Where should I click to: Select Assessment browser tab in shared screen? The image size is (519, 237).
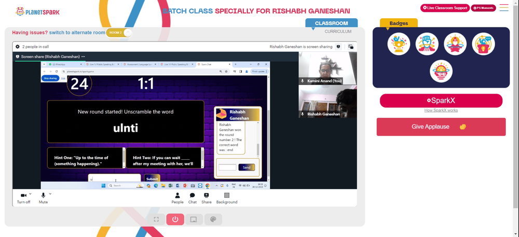[x=139, y=64]
